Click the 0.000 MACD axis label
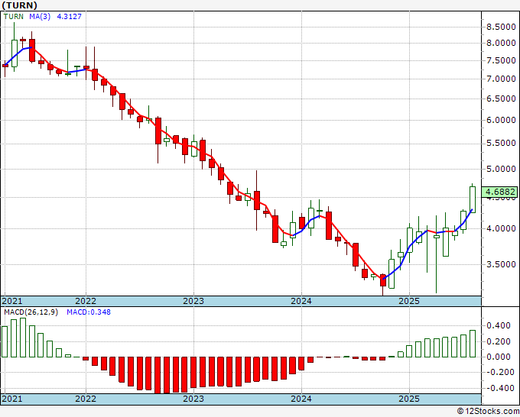This screenshot has width=520, height=417. point(499,357)
